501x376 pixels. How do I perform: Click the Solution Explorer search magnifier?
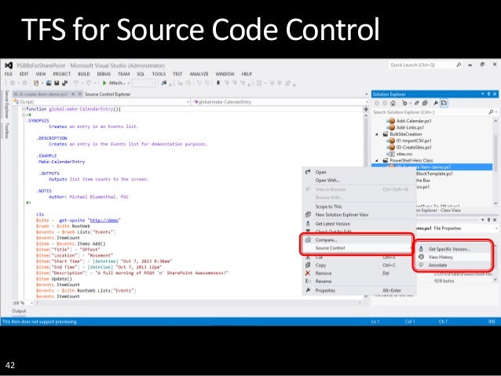[x=491, y=111]
